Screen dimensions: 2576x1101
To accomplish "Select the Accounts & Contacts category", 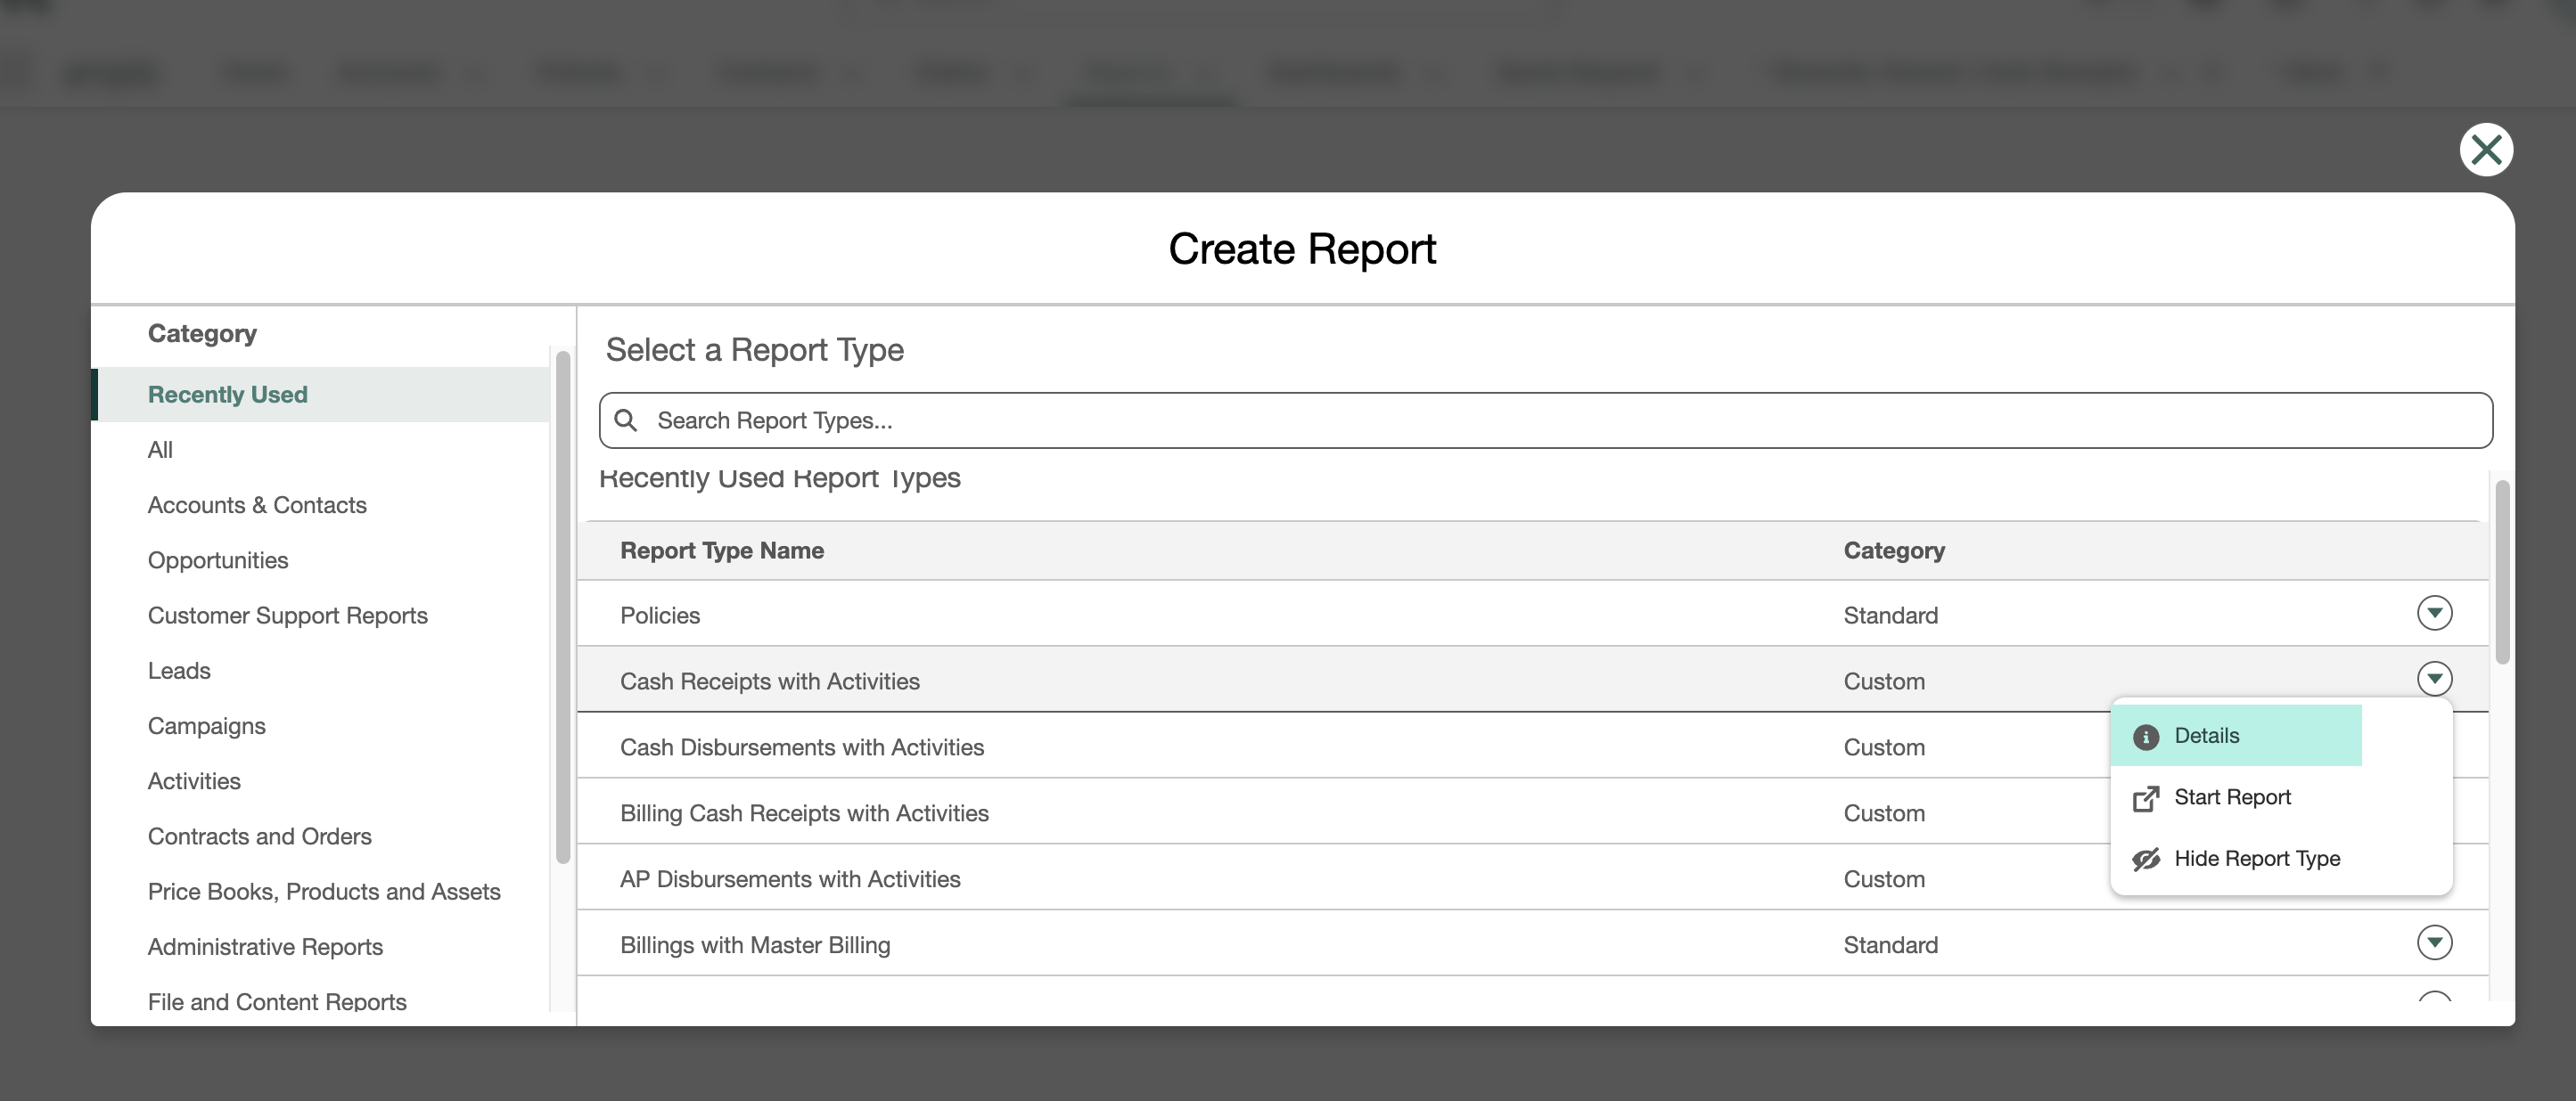I will [321, 504].
